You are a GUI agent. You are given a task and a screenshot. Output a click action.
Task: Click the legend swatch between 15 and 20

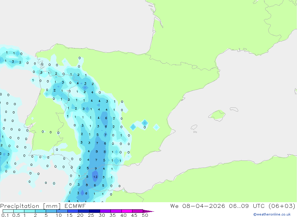(x=73, y=211)
